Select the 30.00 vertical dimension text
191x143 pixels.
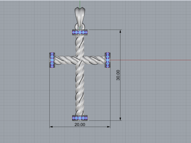tap(118, 75)
